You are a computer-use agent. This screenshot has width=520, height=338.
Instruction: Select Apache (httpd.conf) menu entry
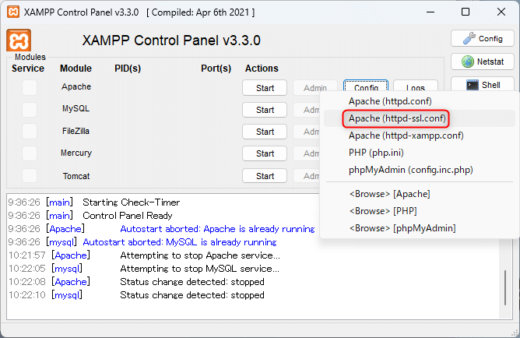[390, 101]
